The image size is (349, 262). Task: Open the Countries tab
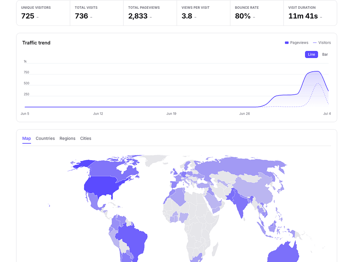pyautogui.click(x=45, y=138)
